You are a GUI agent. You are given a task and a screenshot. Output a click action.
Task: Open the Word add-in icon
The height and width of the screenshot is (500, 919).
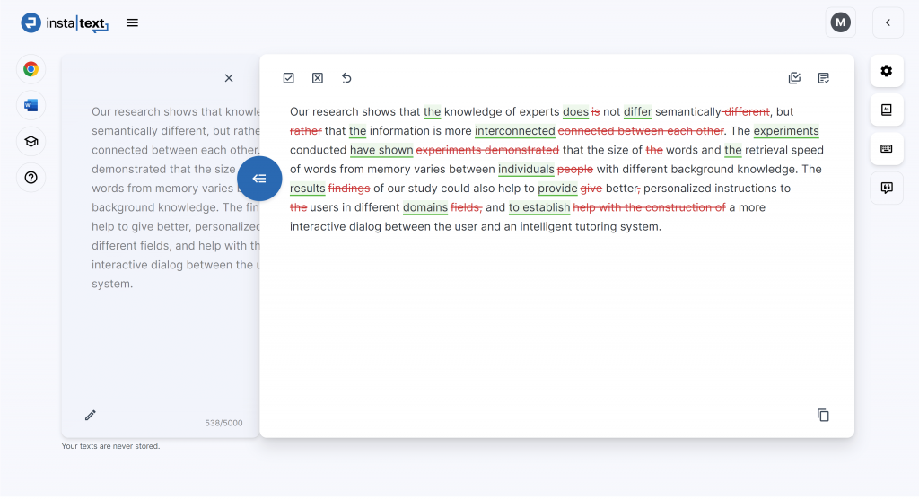click(31, 106)
